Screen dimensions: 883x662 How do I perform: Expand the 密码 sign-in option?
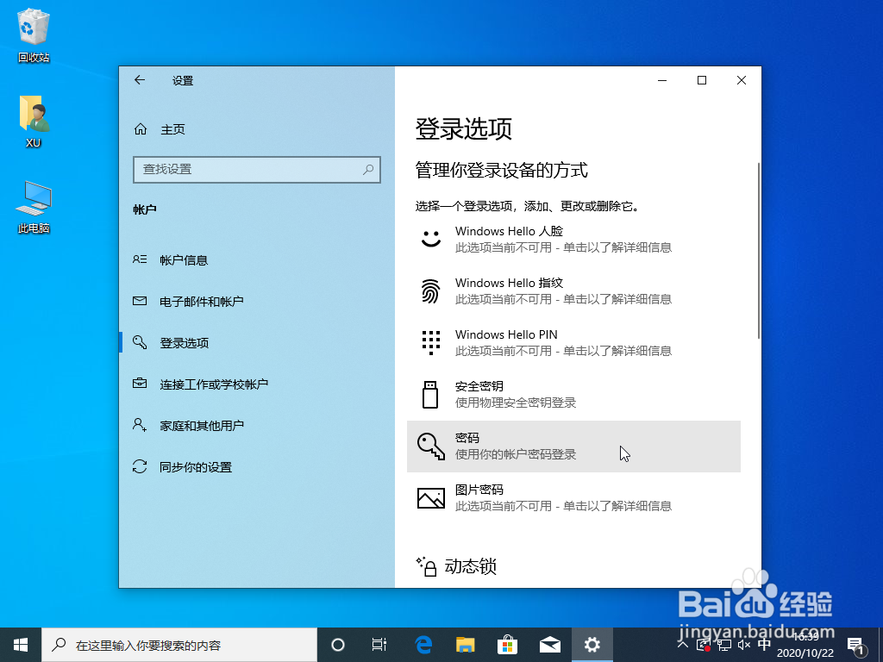pyautogui.click(x=573, y=447)
